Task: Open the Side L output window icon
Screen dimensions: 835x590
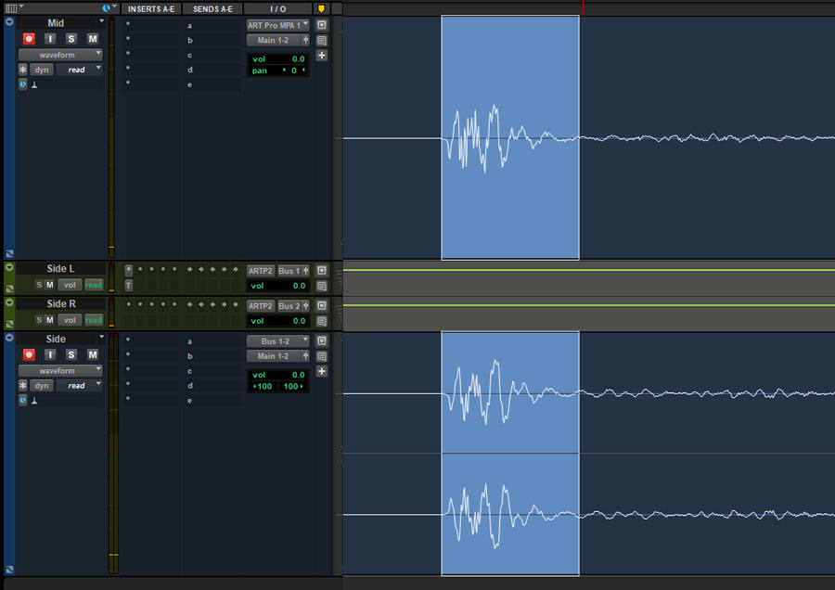Action: pos(322,271)
